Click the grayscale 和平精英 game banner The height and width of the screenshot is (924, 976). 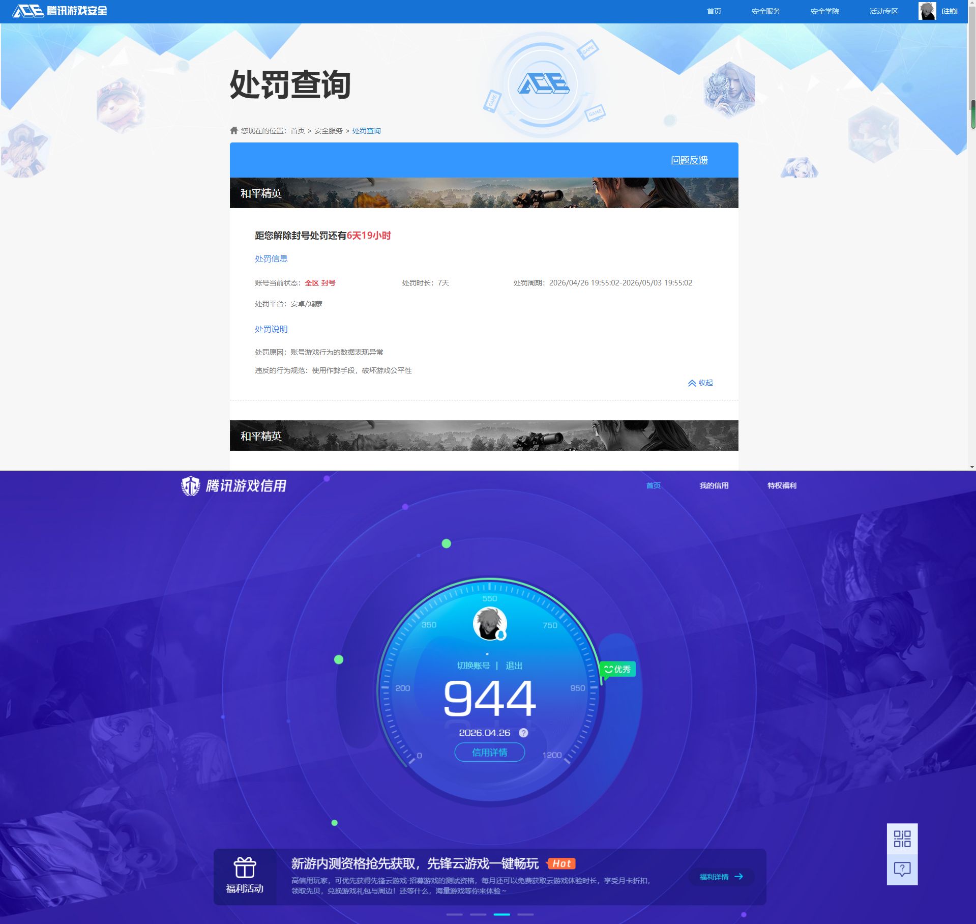[484, 436]
